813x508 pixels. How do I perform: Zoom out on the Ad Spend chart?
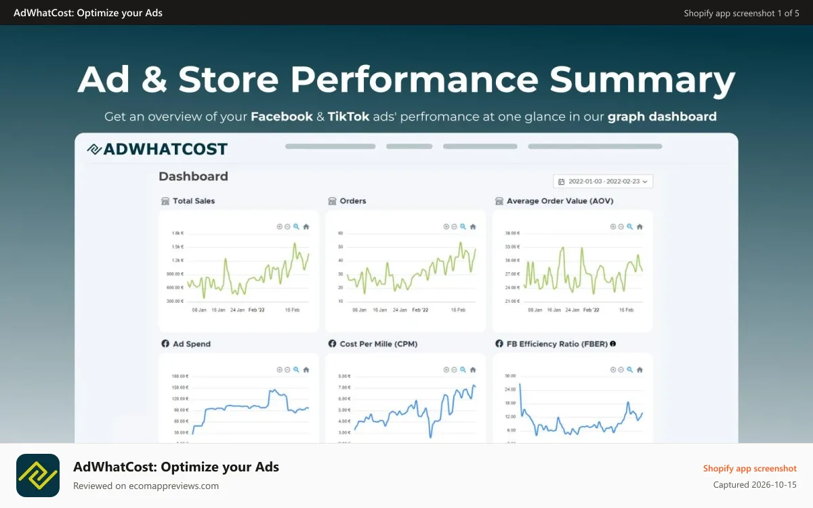(287, 370)
